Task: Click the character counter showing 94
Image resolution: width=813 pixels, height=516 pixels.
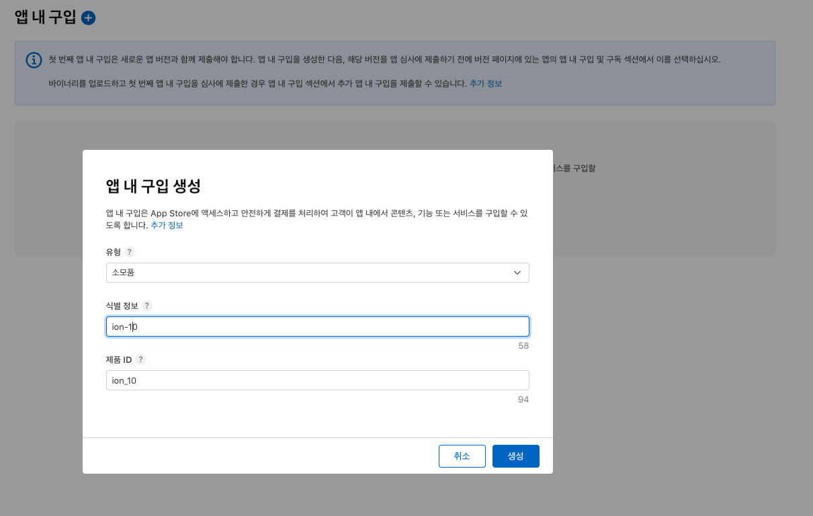Action: (523, 400)
